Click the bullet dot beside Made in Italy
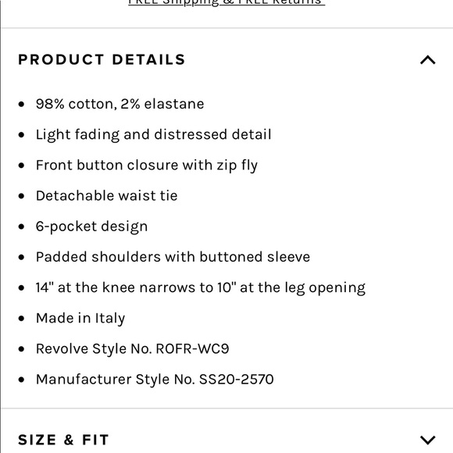 pyautogui.click(x=21, y=319)
